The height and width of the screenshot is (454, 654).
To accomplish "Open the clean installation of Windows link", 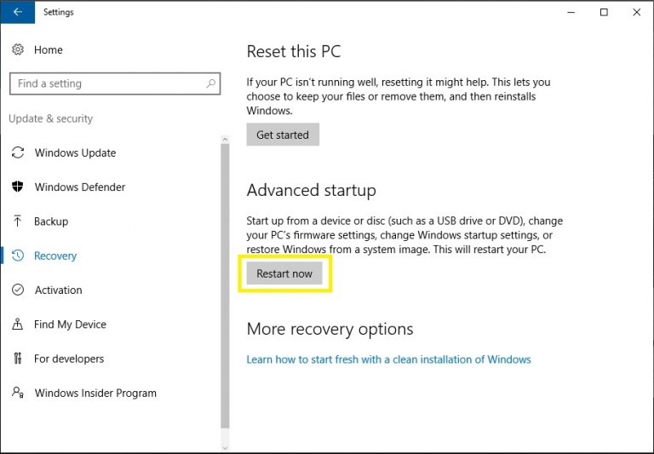I will (x=388, y=359).
